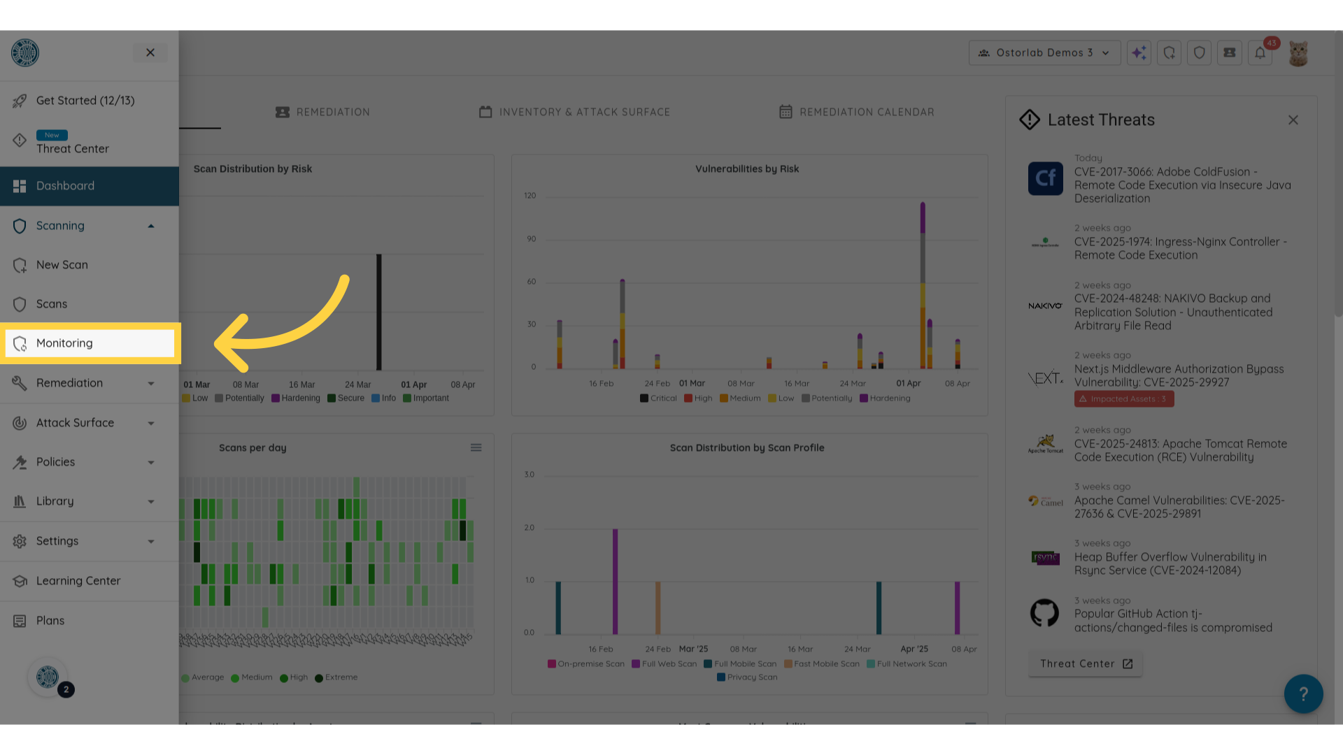The image size is (1343, 755).
Task: Toggle Full Web Scan legend entry
Action: (x=664, y=664)
